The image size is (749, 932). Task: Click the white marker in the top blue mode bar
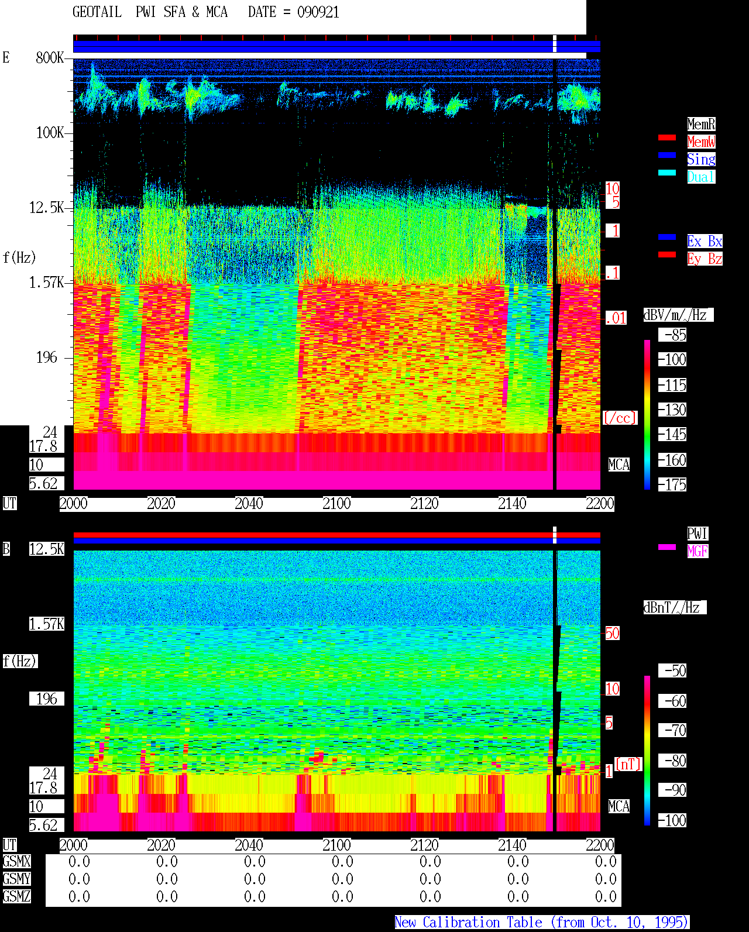coord(555,44)
